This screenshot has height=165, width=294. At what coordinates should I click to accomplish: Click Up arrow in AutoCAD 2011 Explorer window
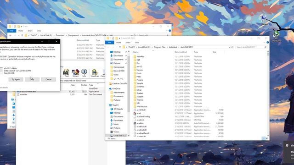click(x=120, y=47)
